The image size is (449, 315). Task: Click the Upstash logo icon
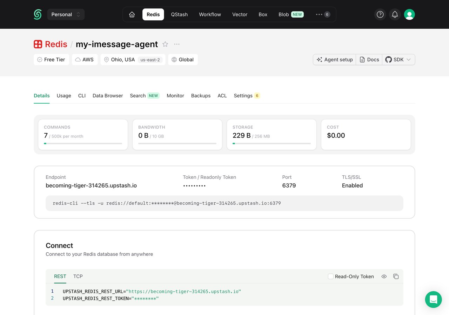38,14
